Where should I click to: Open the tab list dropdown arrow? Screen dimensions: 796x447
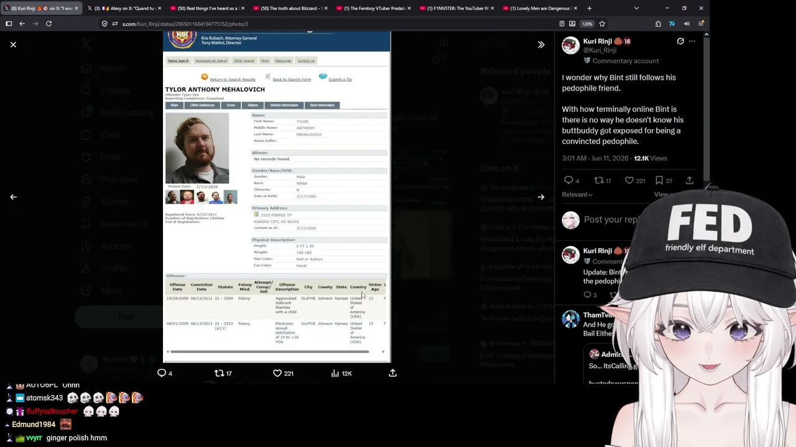click(636, 8)
